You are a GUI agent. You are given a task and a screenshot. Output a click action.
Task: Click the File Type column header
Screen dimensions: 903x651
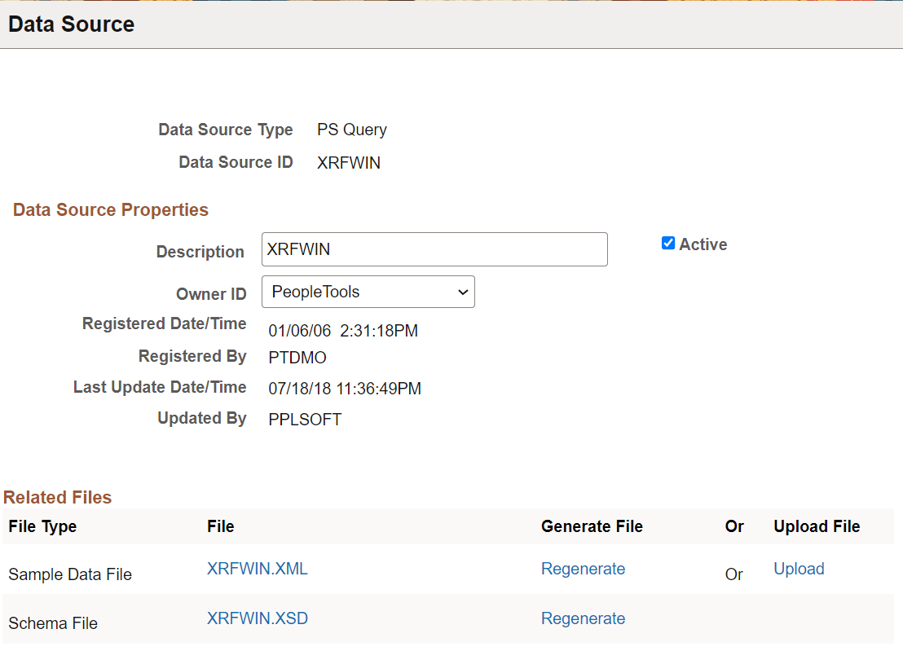coord(42,526)
